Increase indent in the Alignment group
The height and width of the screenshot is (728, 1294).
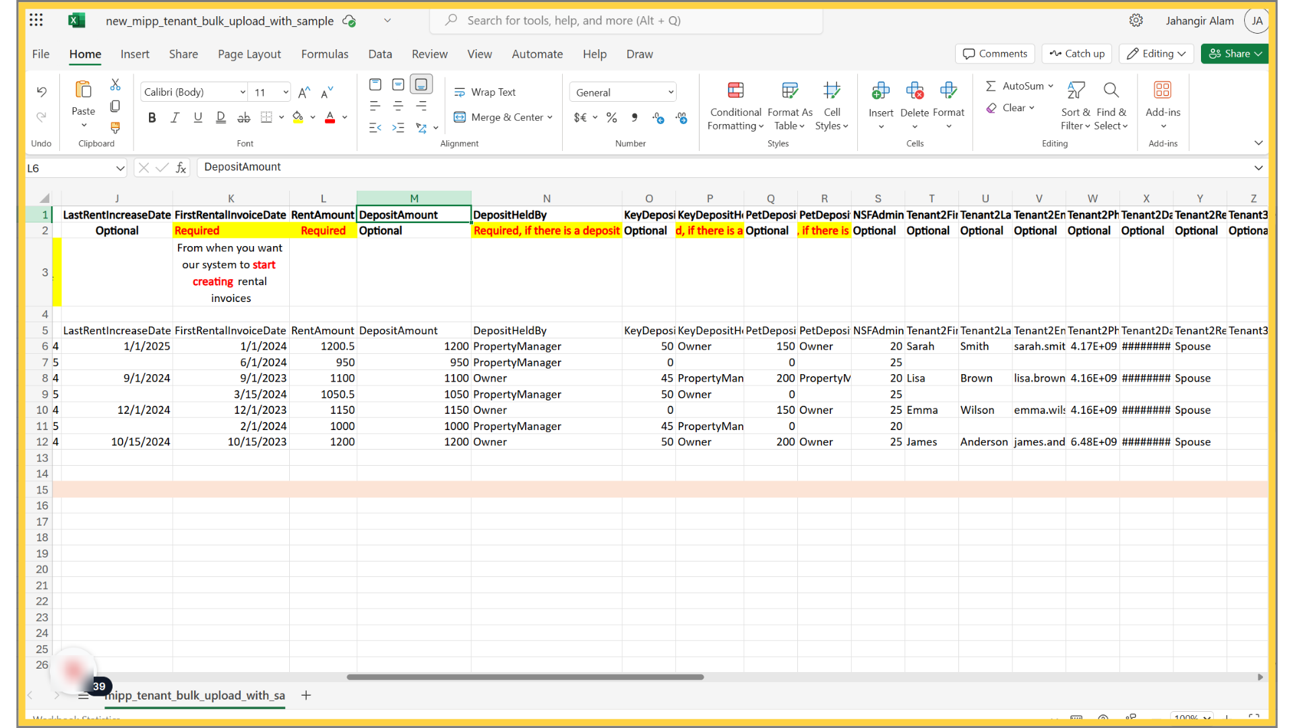pyautogui.click(x=398, y=127)
